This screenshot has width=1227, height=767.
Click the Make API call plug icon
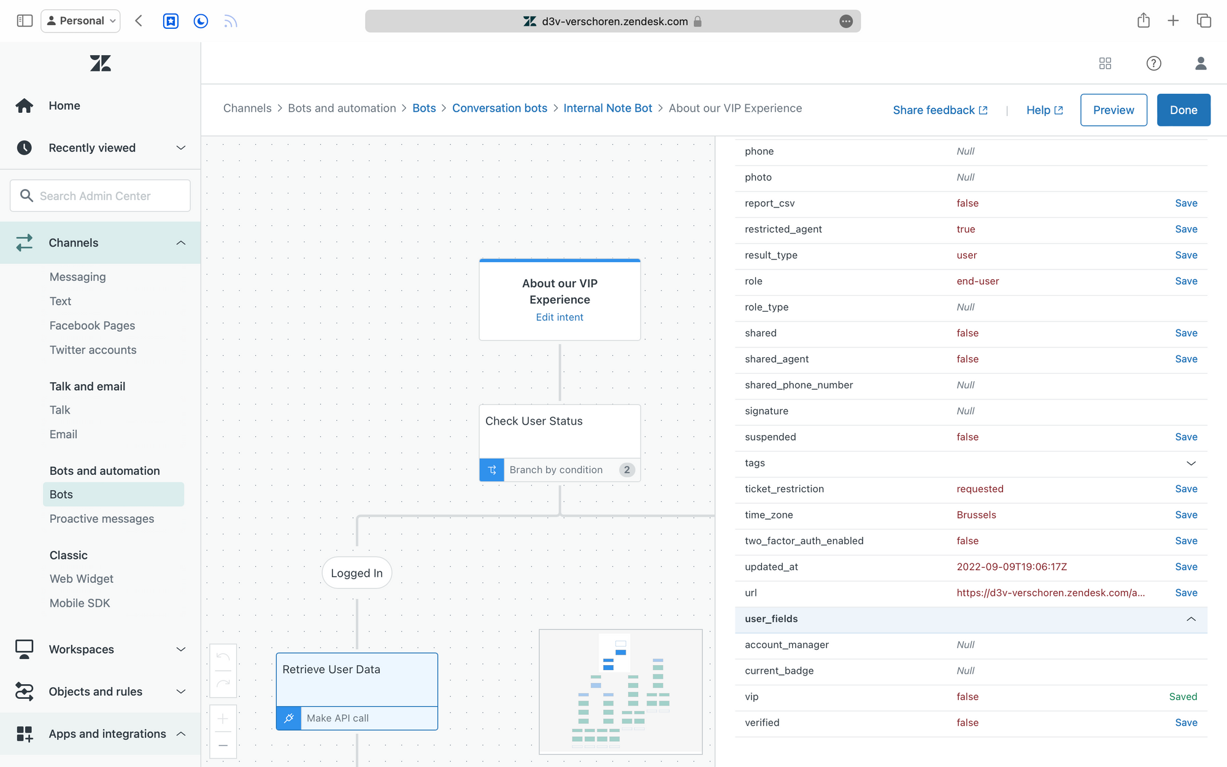coord(289,718)
